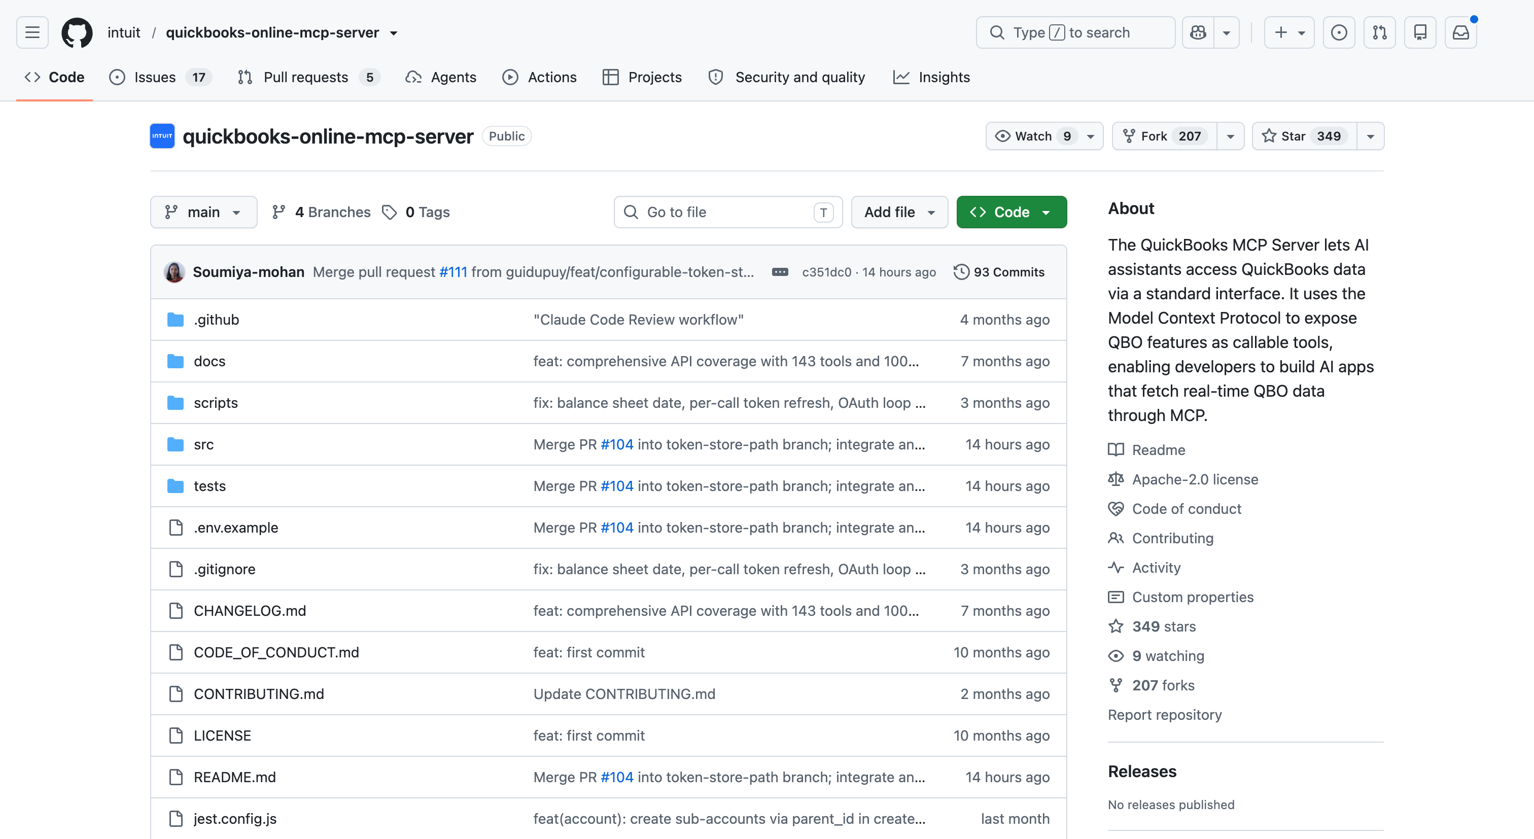Open the green Code dropdown button
The height and width of the screenshot is (839, 1534).
click(x=1011, y=212)
